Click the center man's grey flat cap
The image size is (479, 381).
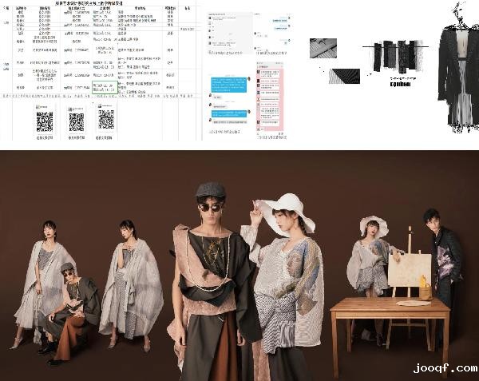point(211,191)
